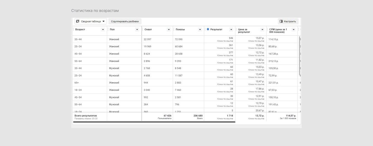
Task: Click the Охват value 2 768
Action: click(147, 68)
